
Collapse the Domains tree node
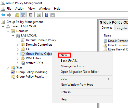coord(8,31)
